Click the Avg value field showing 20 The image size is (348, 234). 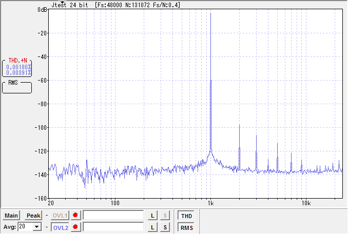tap(25, 226)
